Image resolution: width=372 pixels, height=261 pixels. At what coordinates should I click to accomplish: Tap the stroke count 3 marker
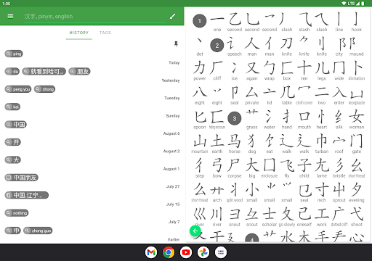(x=235, y=118)
